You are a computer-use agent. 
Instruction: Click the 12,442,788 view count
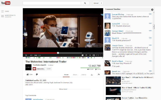(94, 66)
